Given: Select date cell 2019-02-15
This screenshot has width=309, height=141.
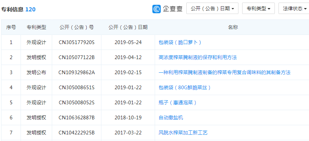Looking at the screenshot, I should [128, 72].
